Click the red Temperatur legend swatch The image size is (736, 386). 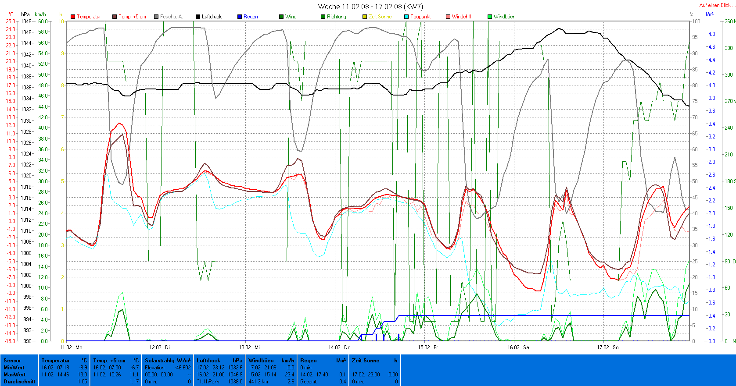(73, 17)
